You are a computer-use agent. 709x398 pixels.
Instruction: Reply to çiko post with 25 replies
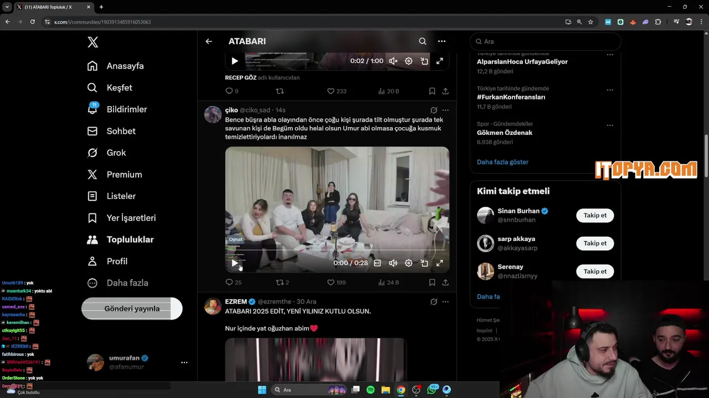click(233, 282)
